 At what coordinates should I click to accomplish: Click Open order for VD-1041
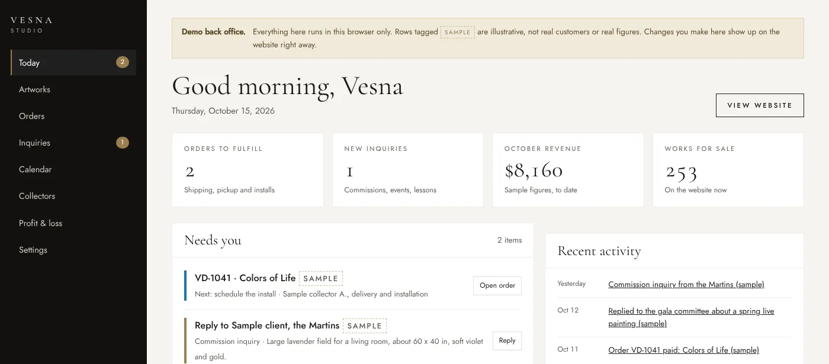click(x=497, y=285)
